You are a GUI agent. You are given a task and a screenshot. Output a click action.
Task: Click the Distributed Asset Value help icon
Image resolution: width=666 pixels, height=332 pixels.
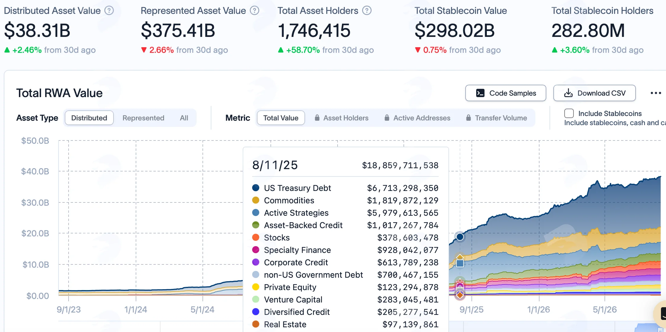pos(109,11)
